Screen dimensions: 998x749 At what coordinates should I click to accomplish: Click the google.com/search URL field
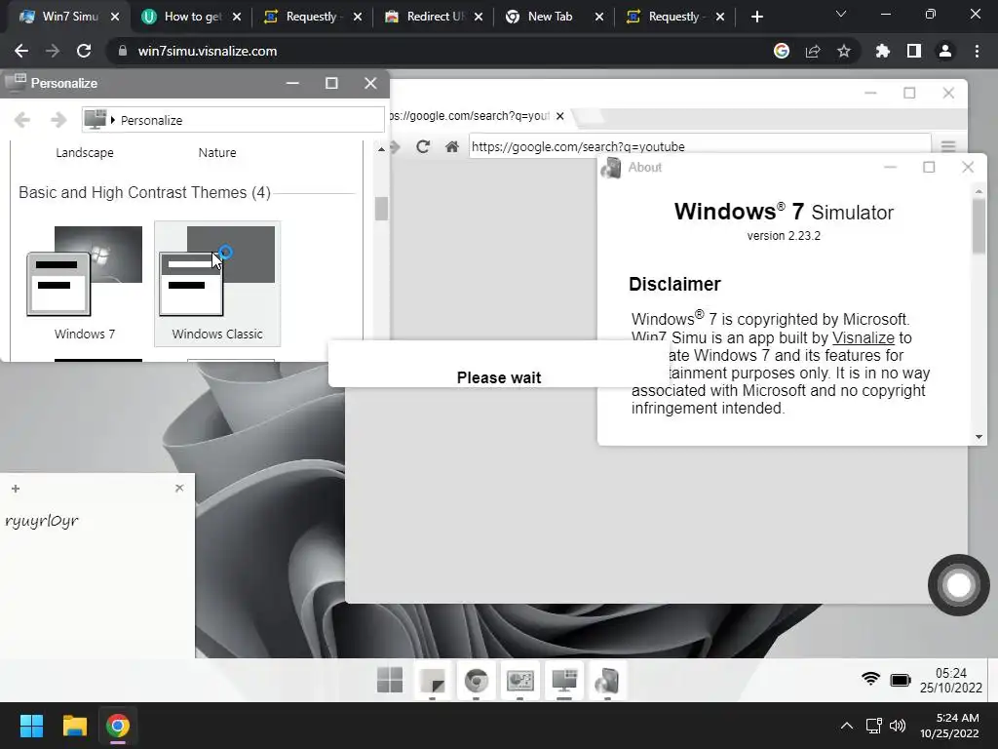pyautogui.click(x=700, y=146)
